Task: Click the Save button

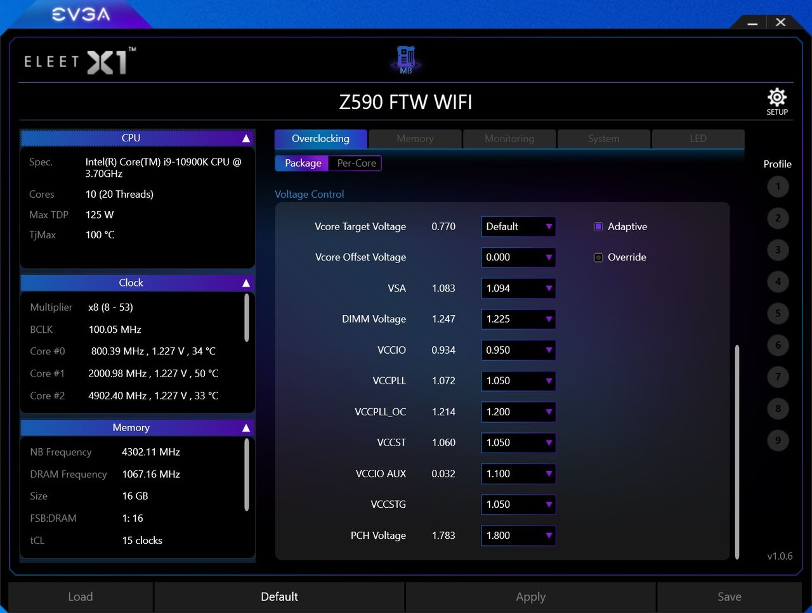Action: 730,597
